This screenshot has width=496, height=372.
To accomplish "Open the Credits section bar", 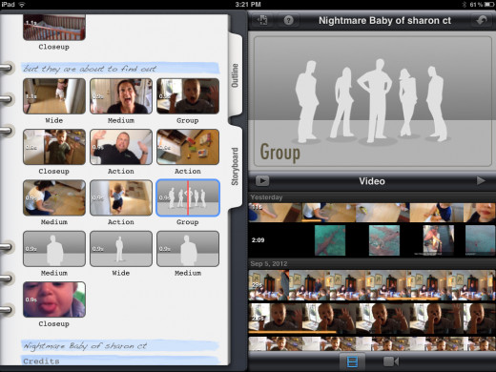I will point(120,361).
